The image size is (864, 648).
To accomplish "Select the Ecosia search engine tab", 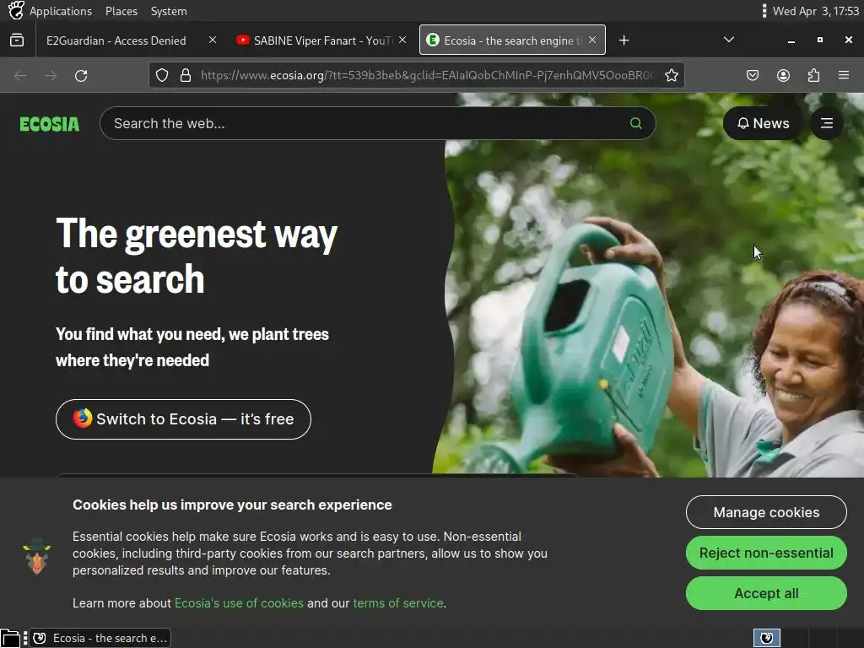I will pyautogui.click(x=512, y=40).
